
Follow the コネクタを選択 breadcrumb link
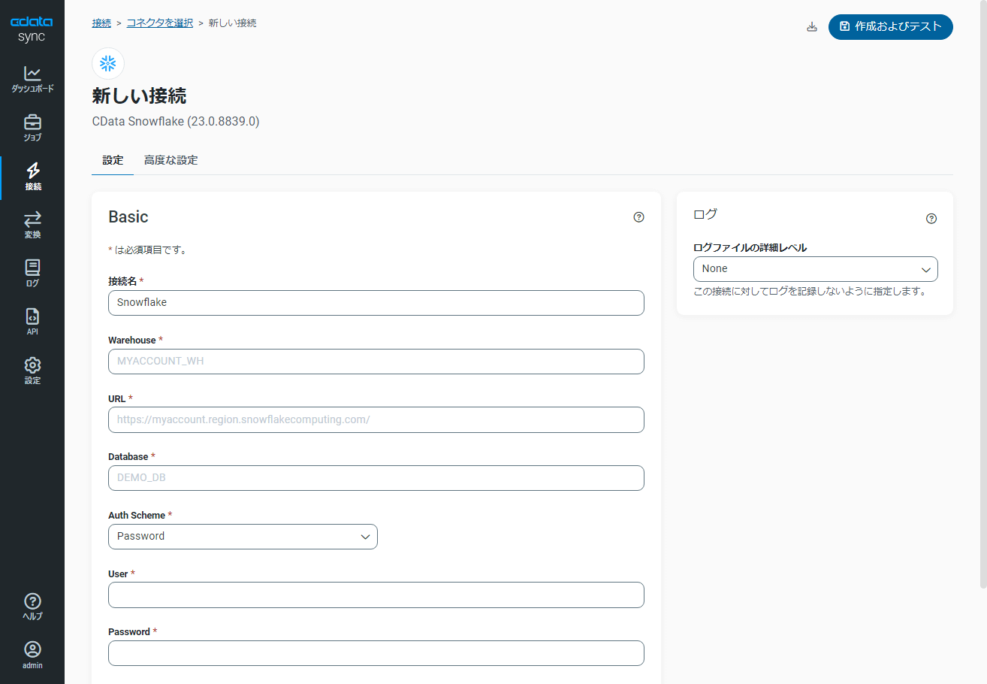pyautogui.click(x=160, y=23)
